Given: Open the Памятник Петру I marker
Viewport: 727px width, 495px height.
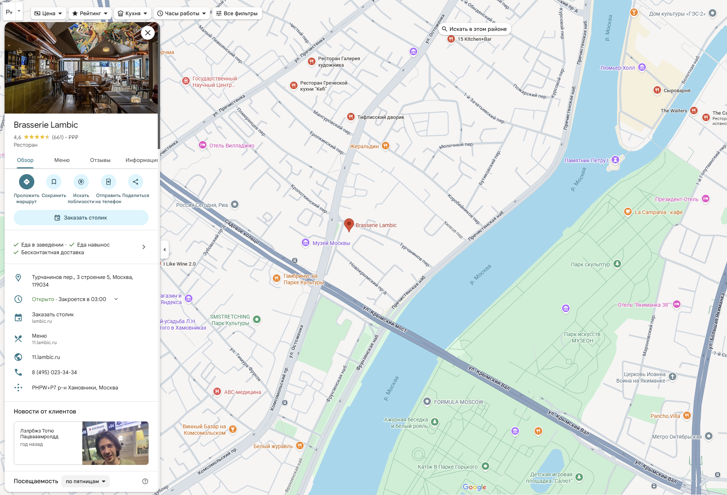Looking at the screenshot, I should click(x=615, y=160).
